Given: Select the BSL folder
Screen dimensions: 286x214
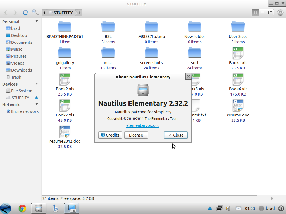Looking at the screenshot, I should coord(108,27).
